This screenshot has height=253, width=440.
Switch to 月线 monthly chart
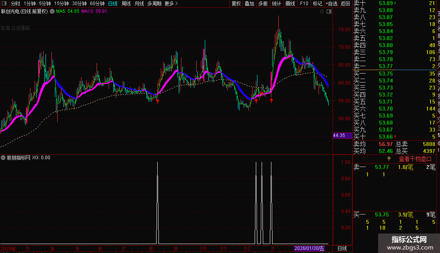tap(139, 4)
